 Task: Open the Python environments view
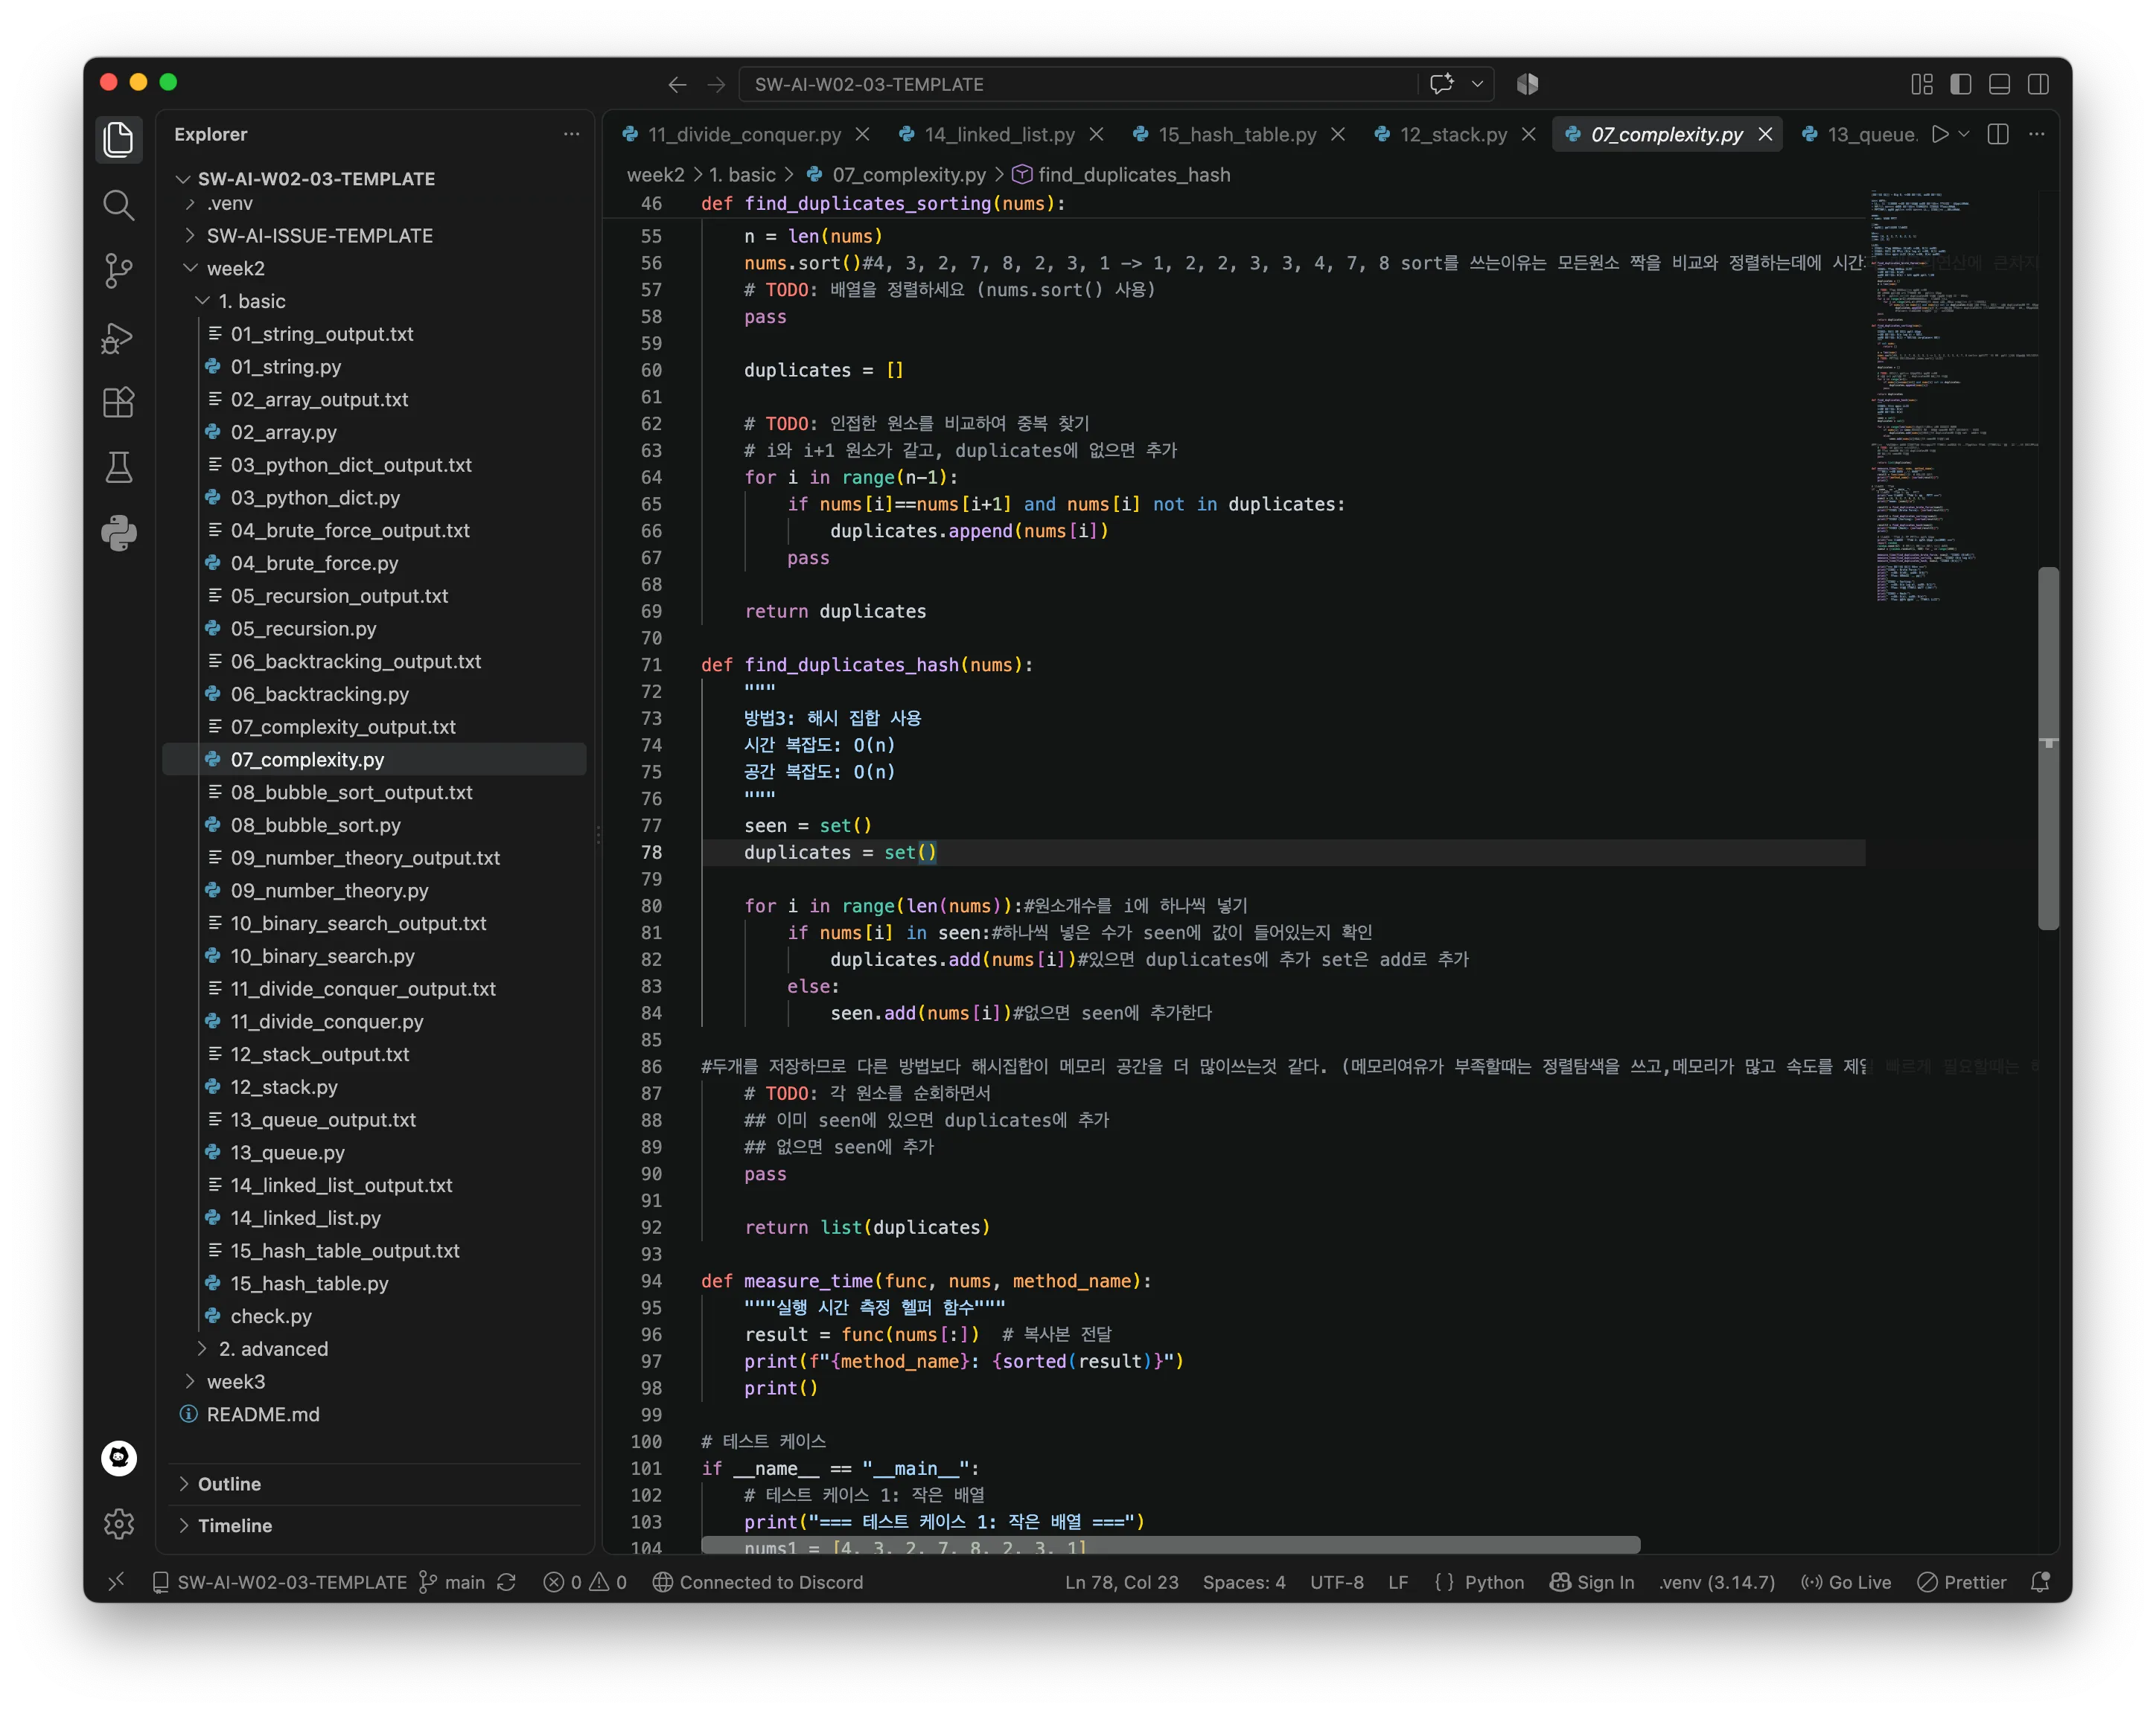[119, 534]
